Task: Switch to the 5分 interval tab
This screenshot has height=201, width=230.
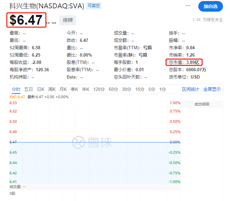Action: 152,89
